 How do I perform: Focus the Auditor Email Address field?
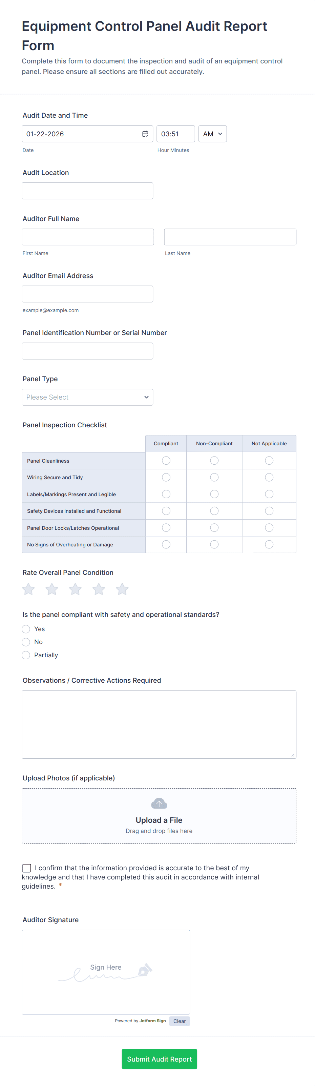coord(87,294)
